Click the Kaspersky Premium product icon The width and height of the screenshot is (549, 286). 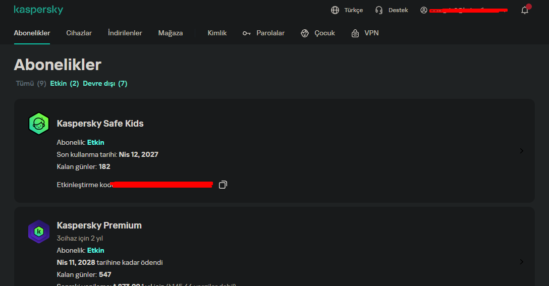[38, 232]
